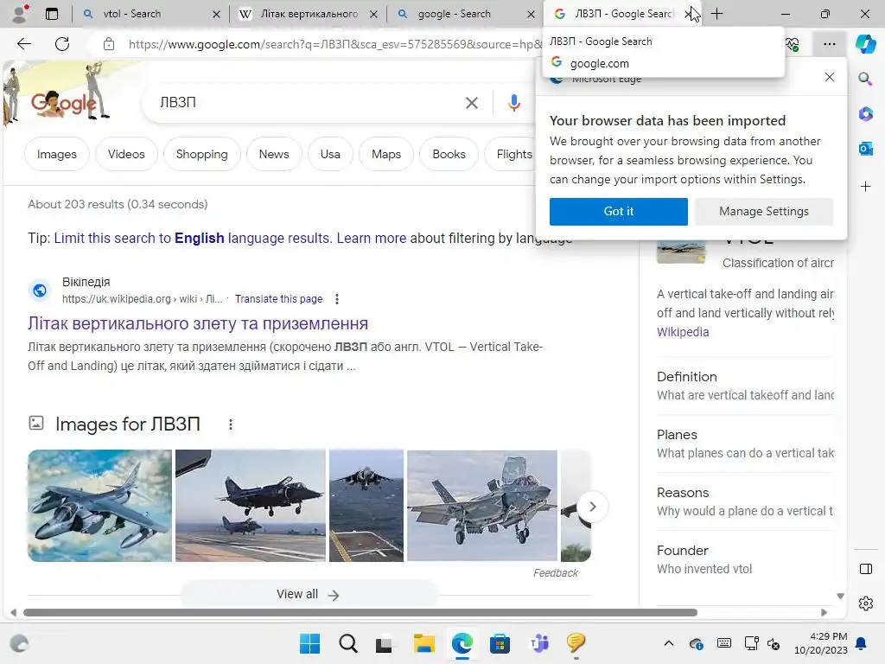This screenshot has height=664, width=885.
Task: Open taskbar Search
Action: (347, 643)
